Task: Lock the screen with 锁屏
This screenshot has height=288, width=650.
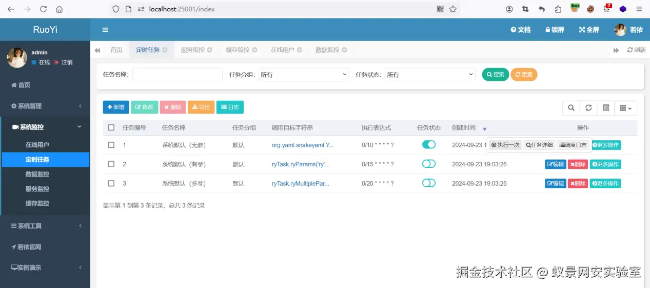Action: point(555,30)
